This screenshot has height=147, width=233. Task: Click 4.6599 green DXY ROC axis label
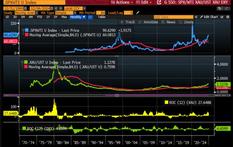[x=223, y=128]
